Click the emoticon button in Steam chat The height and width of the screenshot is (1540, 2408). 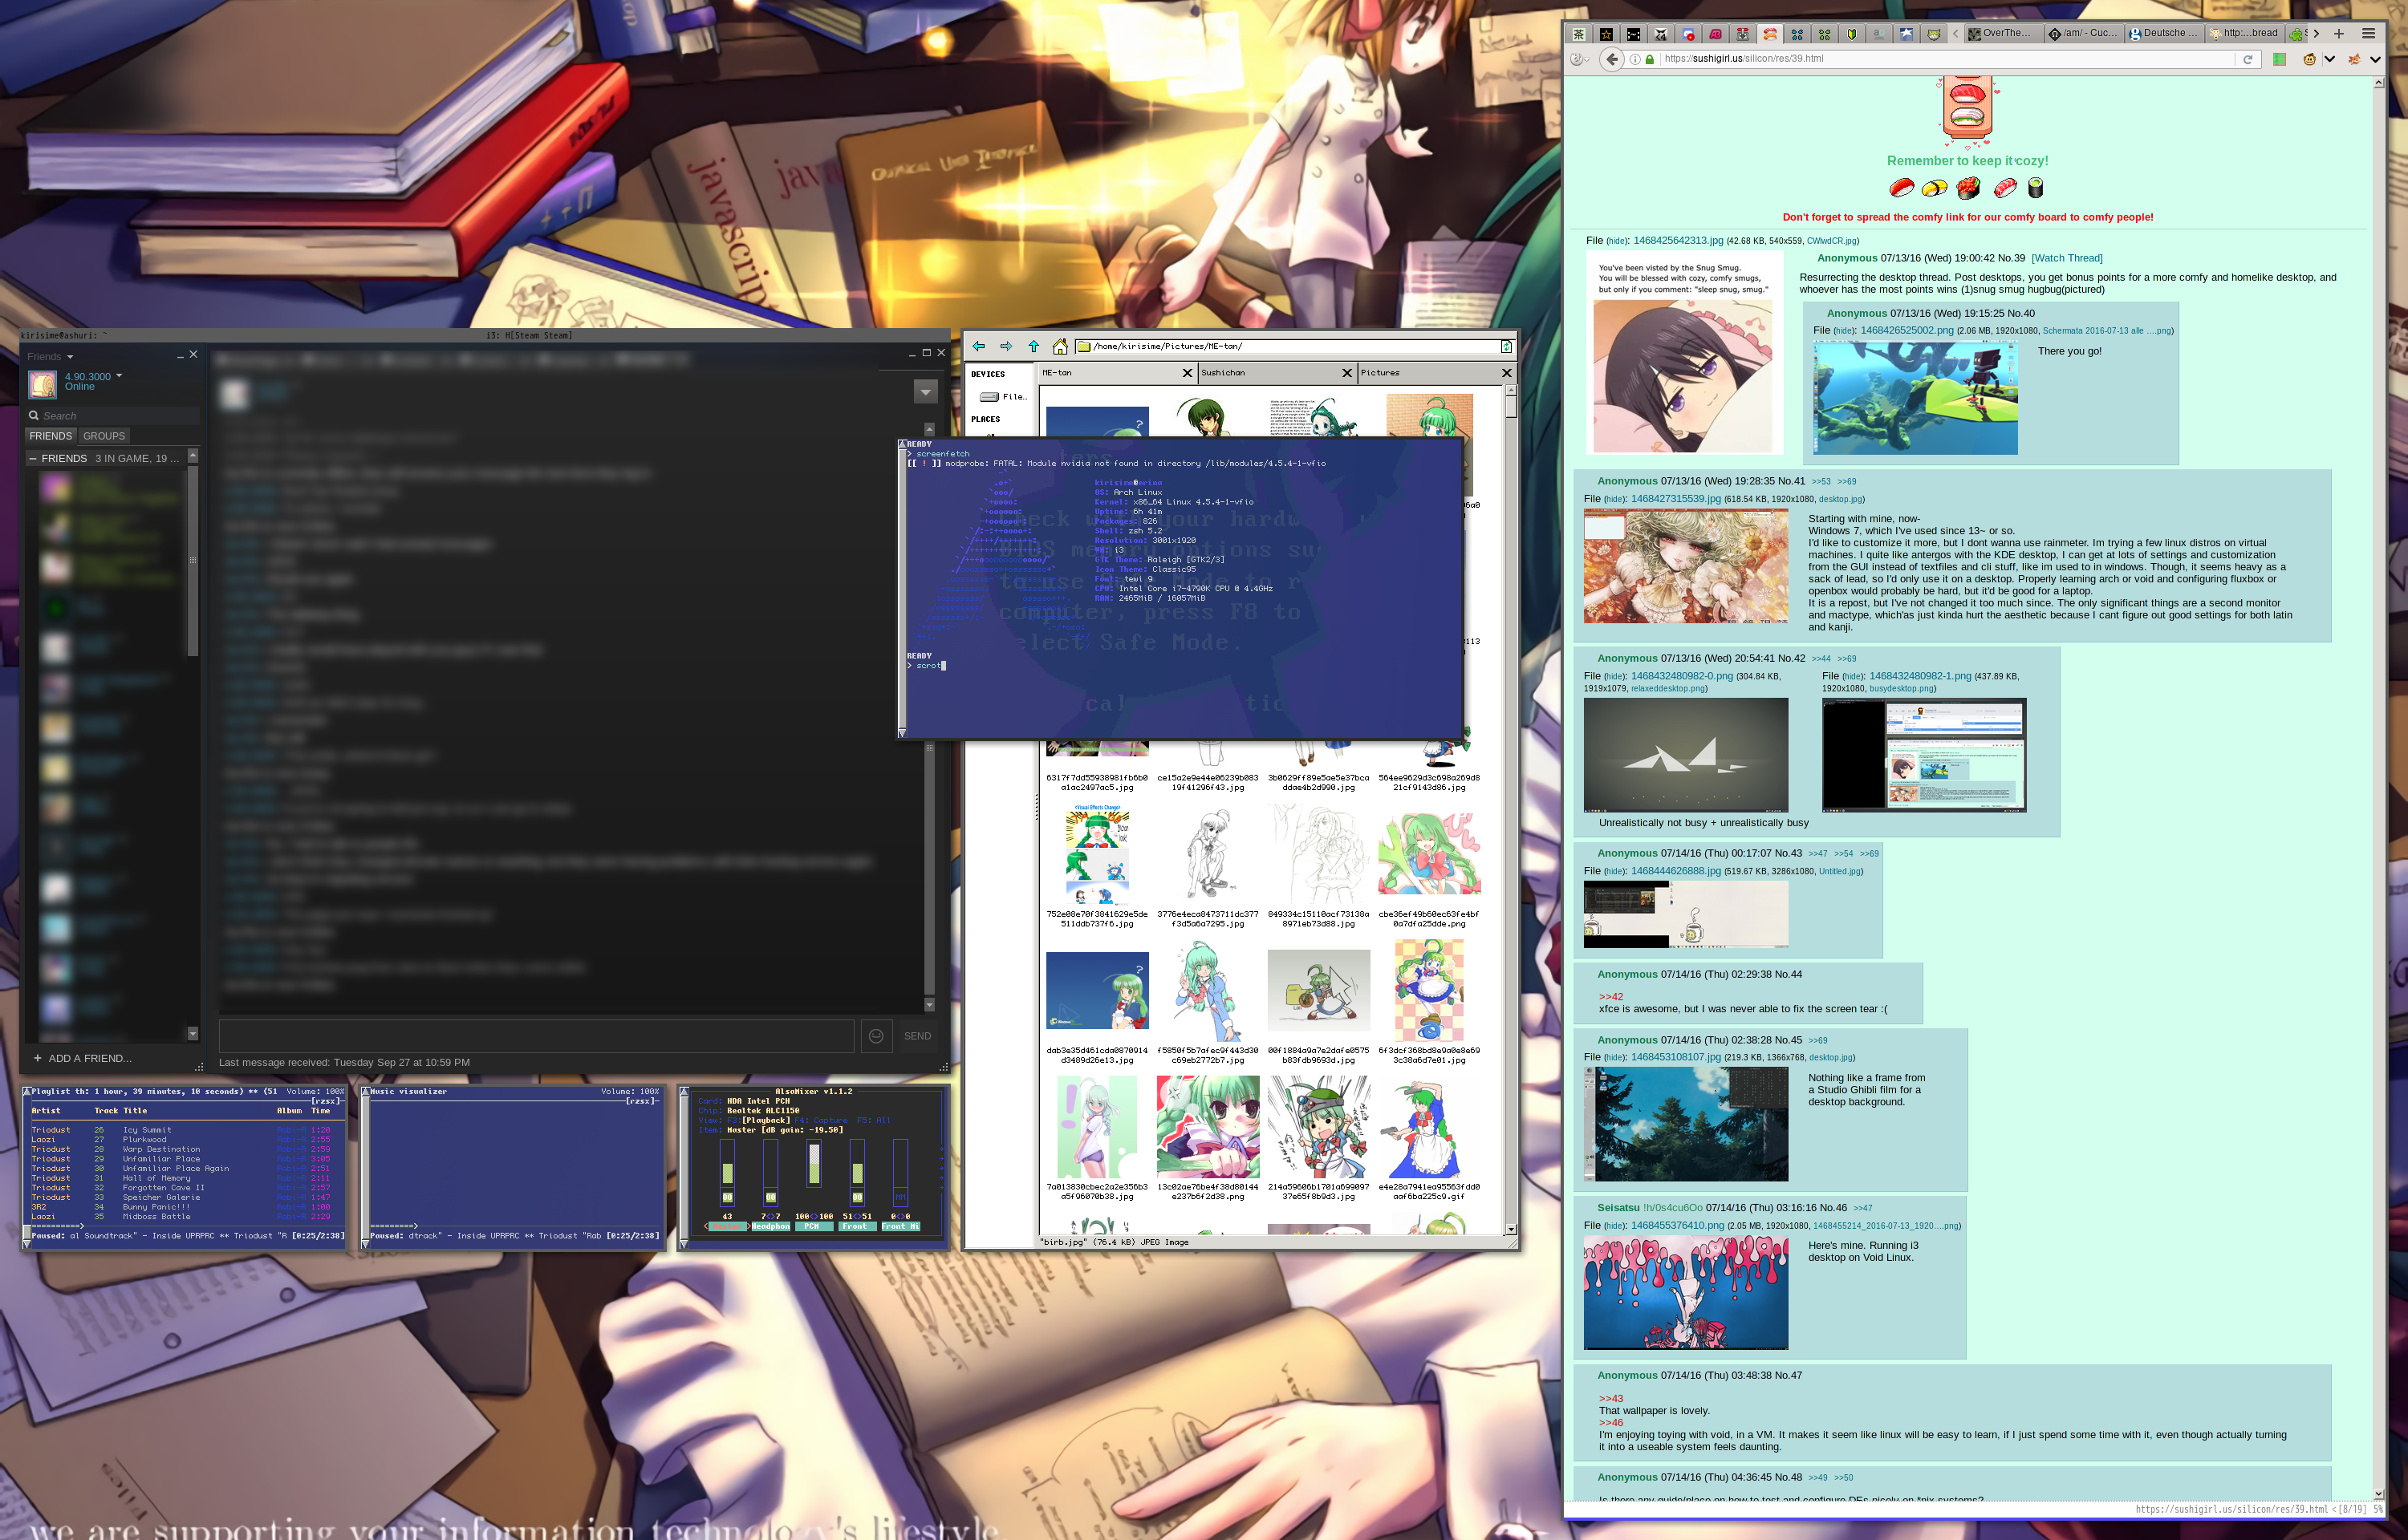pos(875,1036)
